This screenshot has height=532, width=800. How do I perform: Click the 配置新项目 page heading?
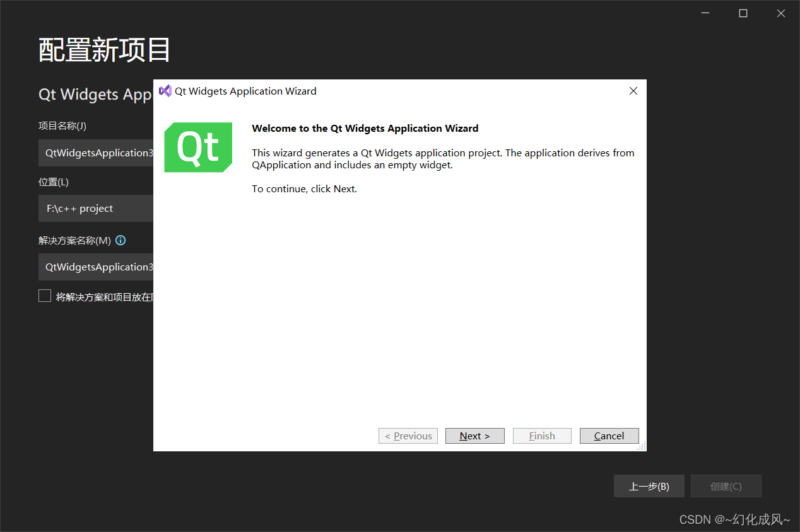(x=105, y=50)
